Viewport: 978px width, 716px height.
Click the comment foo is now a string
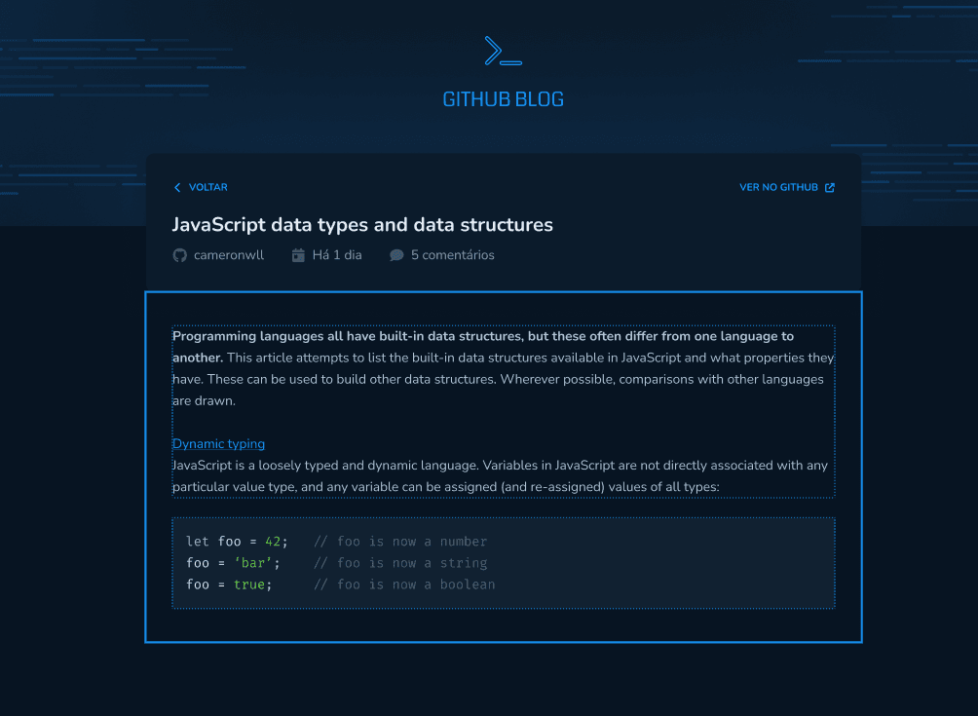(400, 563)
